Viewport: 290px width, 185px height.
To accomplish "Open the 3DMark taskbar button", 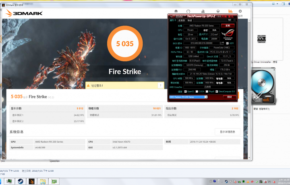I will [x=32, y=181].
